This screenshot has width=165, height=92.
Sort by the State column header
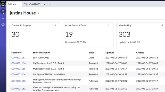[x=91, y=53]
